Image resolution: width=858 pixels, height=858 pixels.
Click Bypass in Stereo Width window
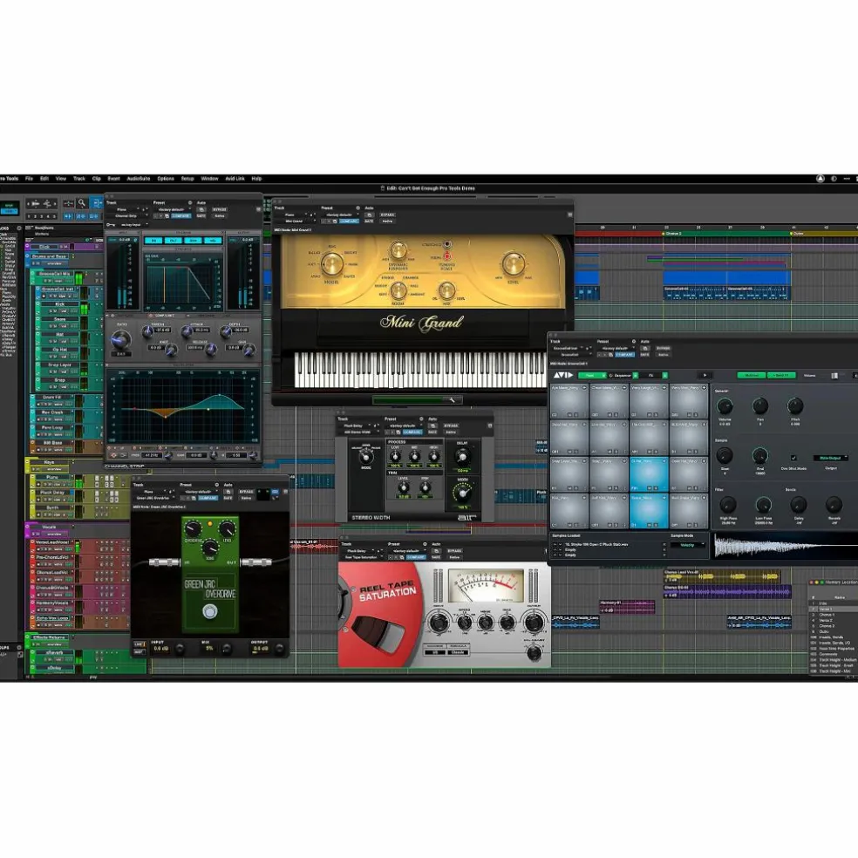pos(451,426)
